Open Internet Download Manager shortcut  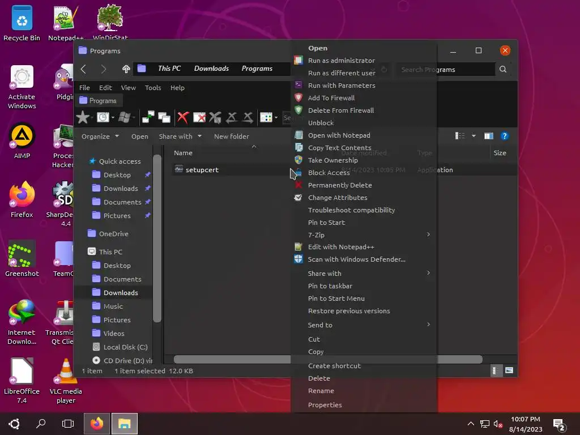click(22, 322)
